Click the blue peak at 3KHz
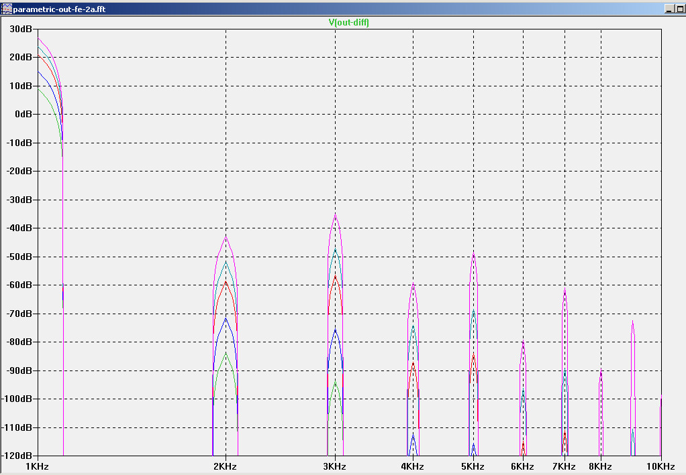 [336, 330]
